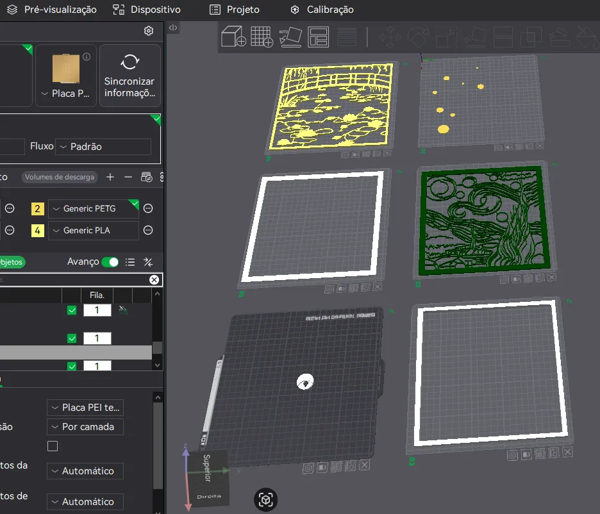The width and height of the screenshot is (600, 514).
Task: Click the Add plate grid icon
Action: 262,37
